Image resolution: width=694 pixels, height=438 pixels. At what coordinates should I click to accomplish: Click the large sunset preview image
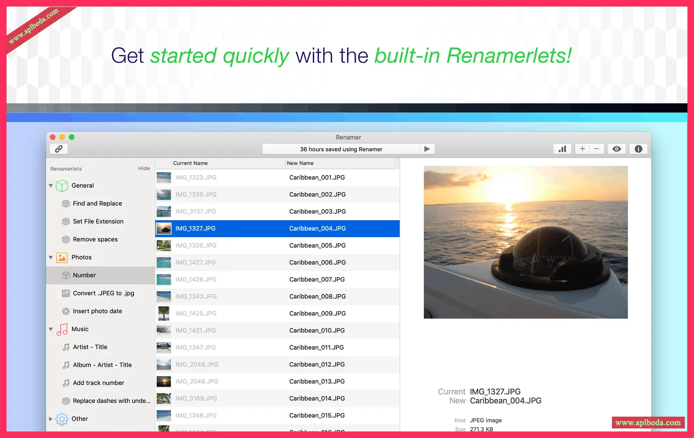(526, 242)
